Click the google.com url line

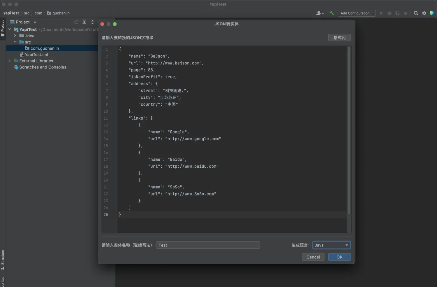(184, 139)
